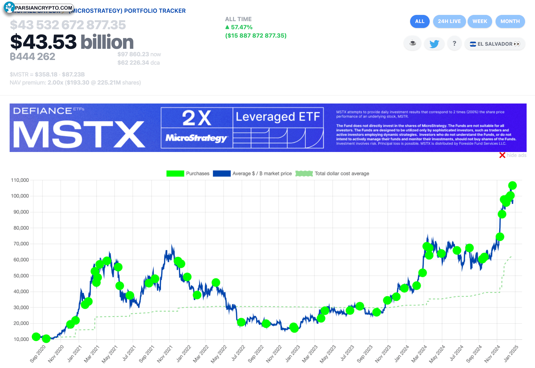Click the hide ads link text
535x368 pixels.
[x=516, y=155]
